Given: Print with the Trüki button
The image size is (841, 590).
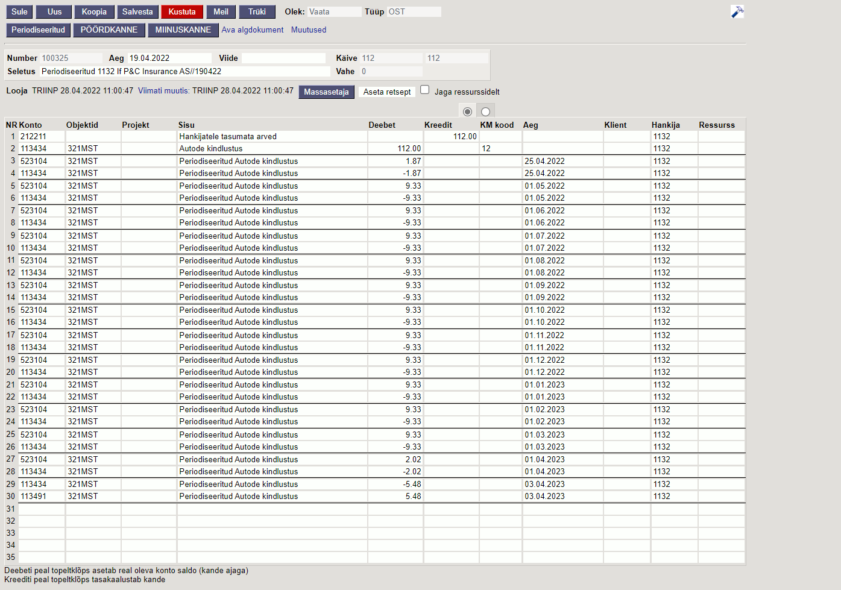Looking at the screenshot, I should 257,11.
